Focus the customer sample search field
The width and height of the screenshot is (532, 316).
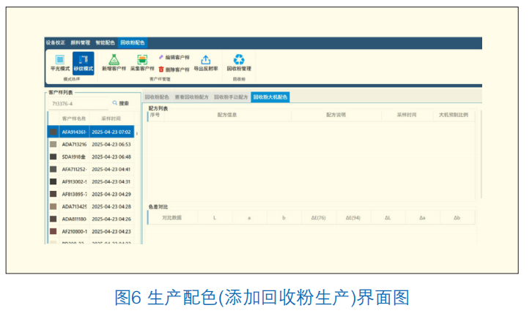pos(78,104)
